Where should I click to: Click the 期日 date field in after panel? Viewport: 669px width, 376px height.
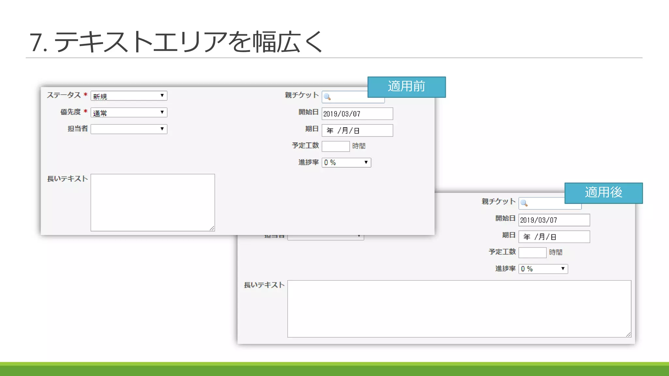pos(554,237)
